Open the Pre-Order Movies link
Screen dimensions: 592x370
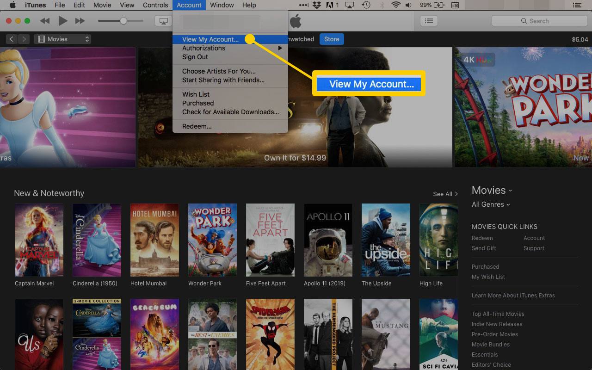click(x=494, y=334)
